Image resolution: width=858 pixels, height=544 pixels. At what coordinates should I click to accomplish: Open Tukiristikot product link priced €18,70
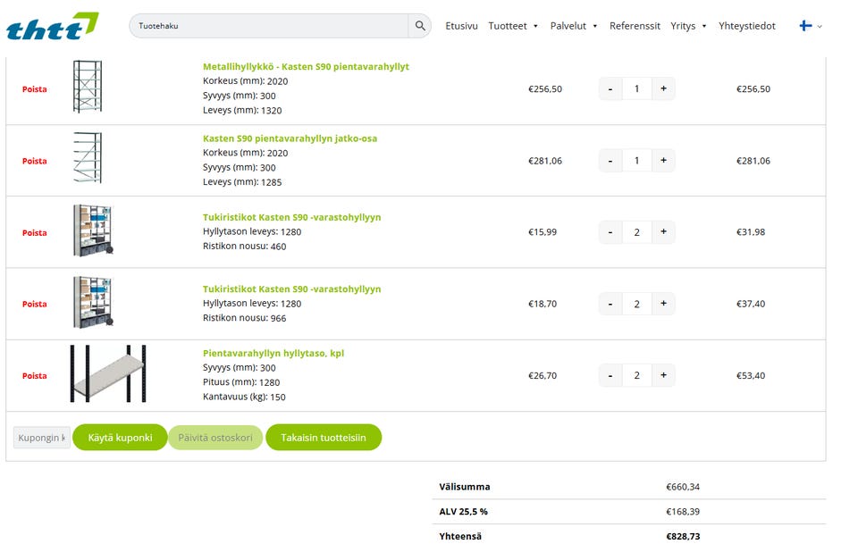[291, 289]
